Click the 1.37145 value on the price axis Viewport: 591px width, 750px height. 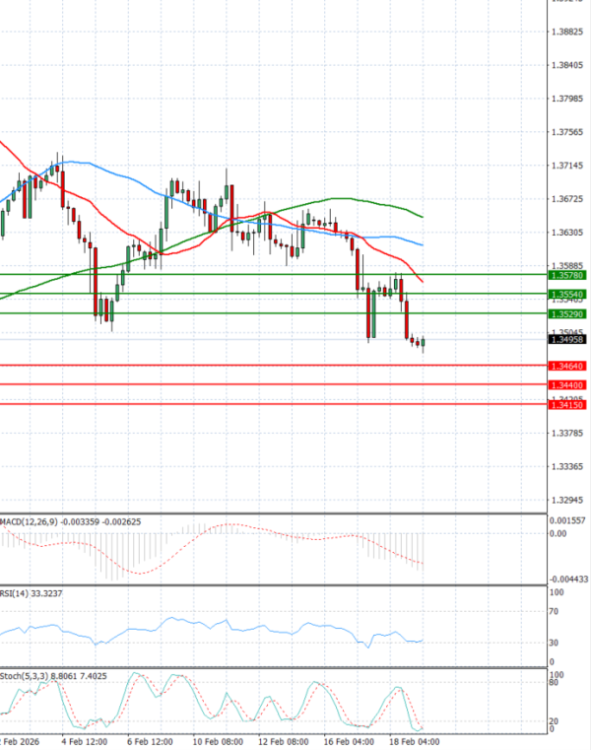pyautogui.click(x=566, y=166)
